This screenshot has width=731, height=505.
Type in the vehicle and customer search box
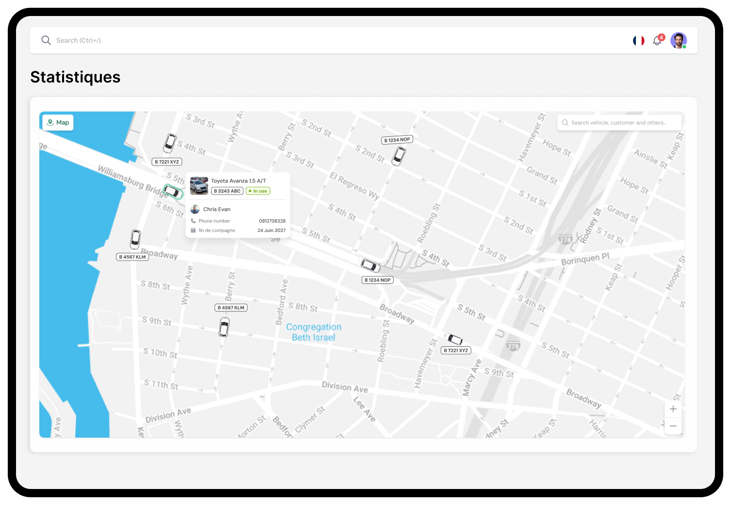click(x=619, y=123)
